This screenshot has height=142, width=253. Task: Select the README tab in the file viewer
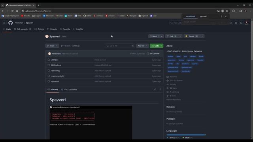53,90
